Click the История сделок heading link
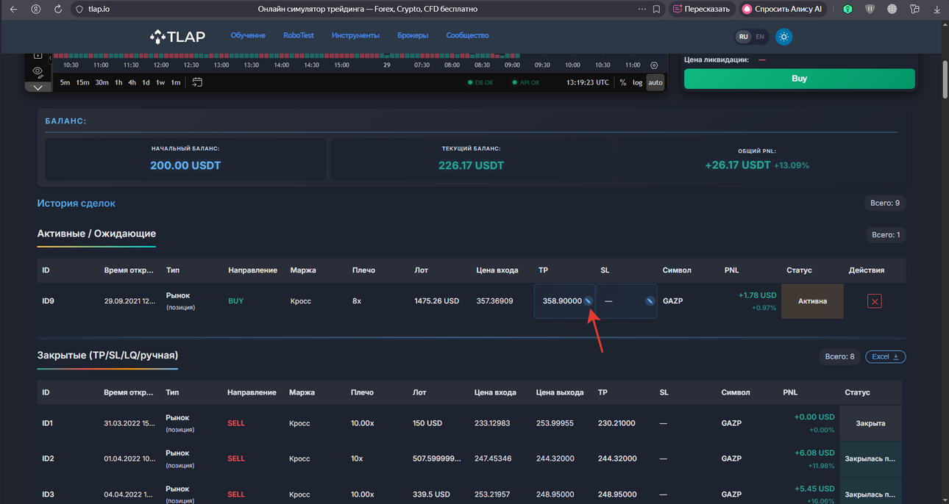The height and width of the screenshot is (504, 949). click(77, 203)
